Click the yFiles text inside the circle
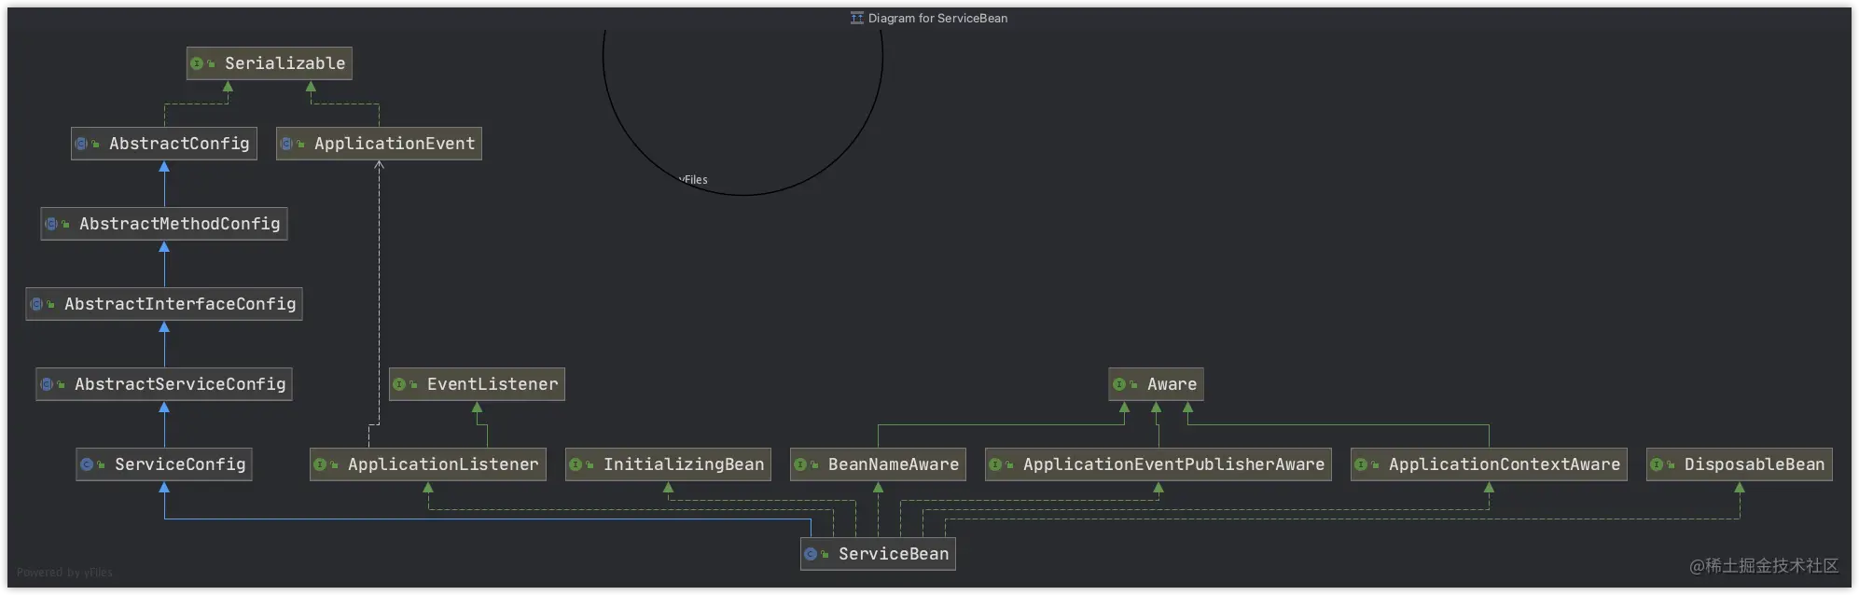The width and height of the screenshot is (1859, 595). 693,180
